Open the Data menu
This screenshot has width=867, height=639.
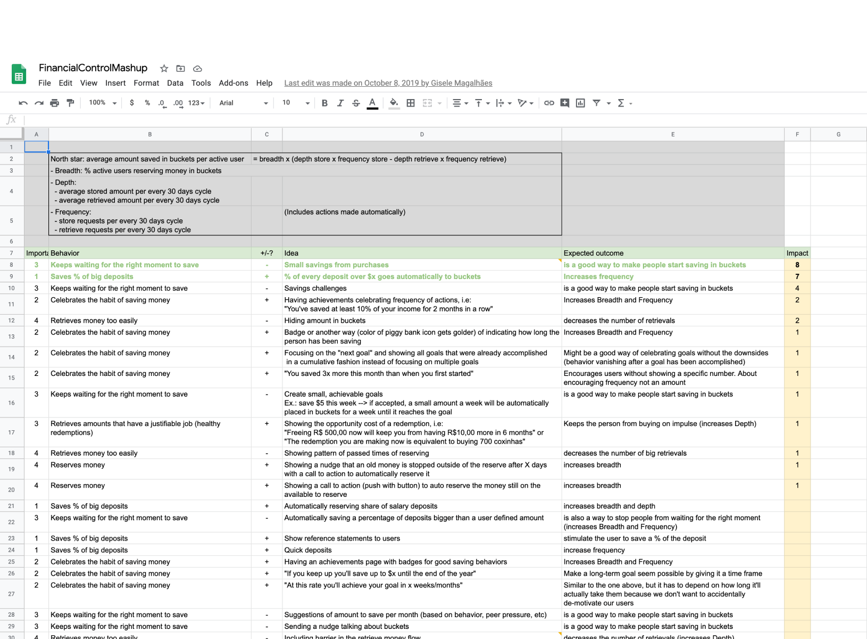[175, 83]
